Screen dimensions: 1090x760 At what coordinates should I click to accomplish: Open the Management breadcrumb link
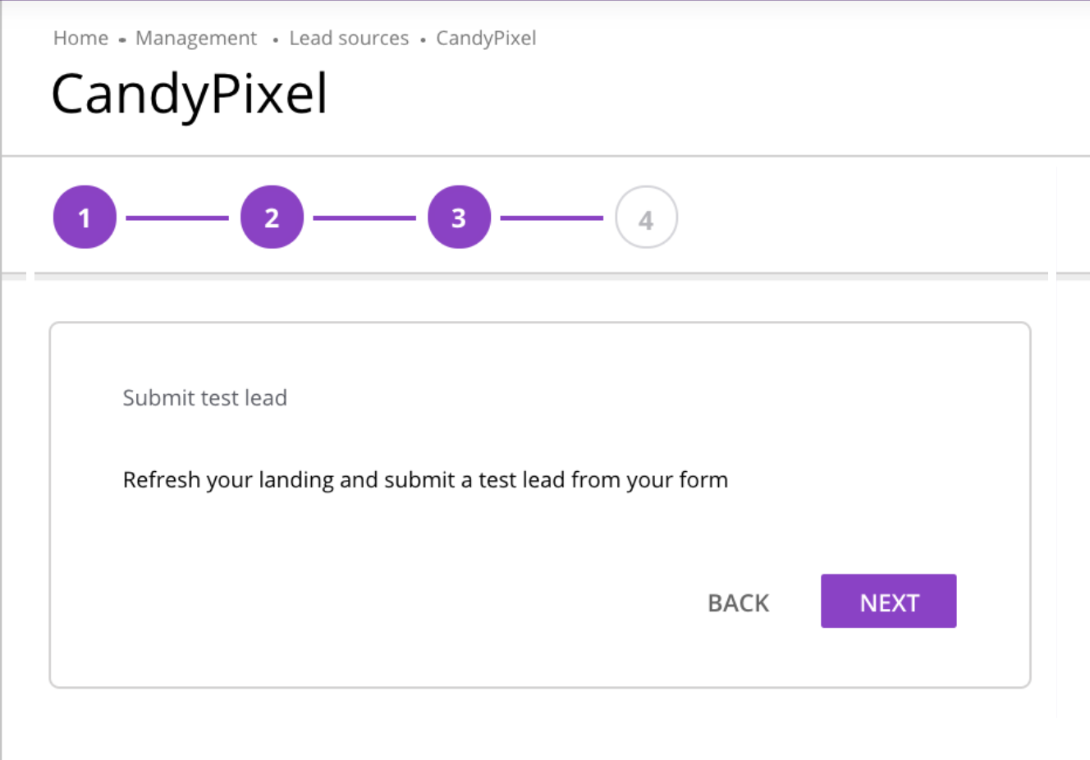click(196, 38)
